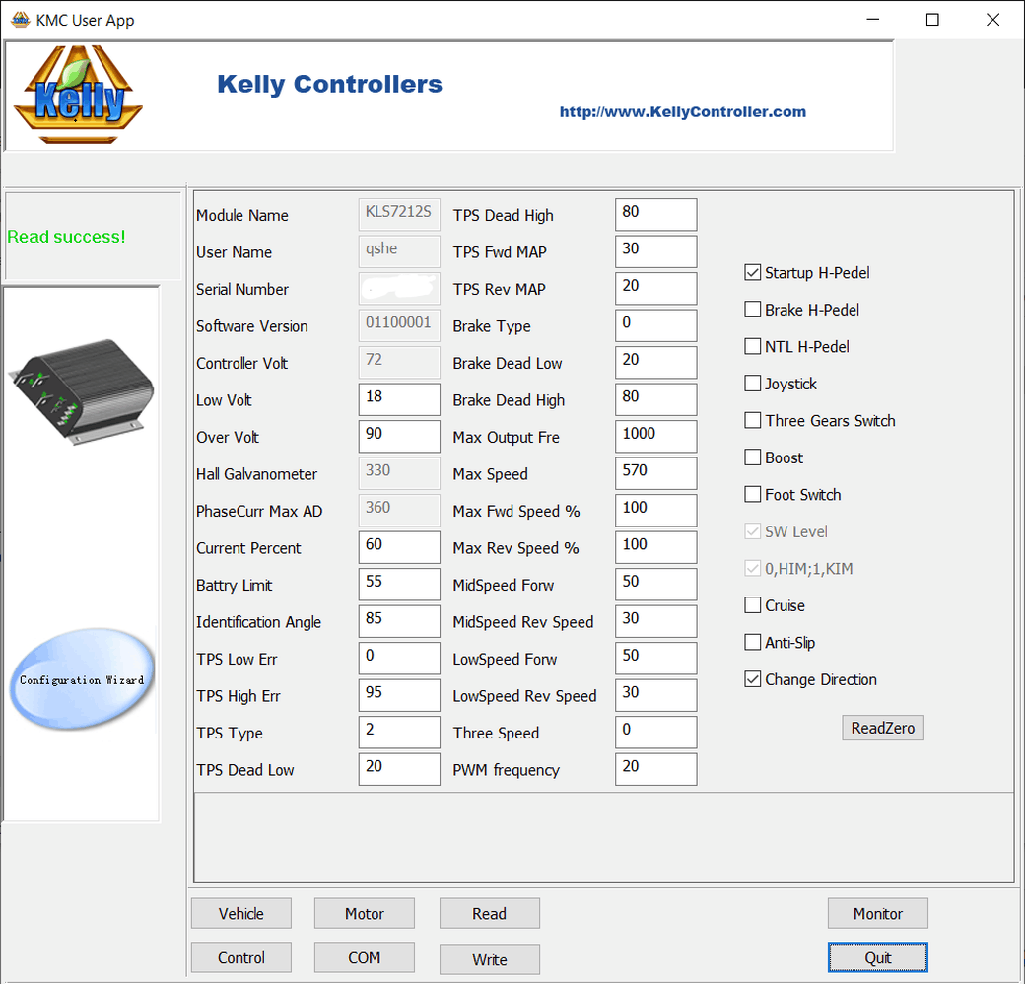Edit the PWM frequency field

pyautogui.click(x=655, y=769)
